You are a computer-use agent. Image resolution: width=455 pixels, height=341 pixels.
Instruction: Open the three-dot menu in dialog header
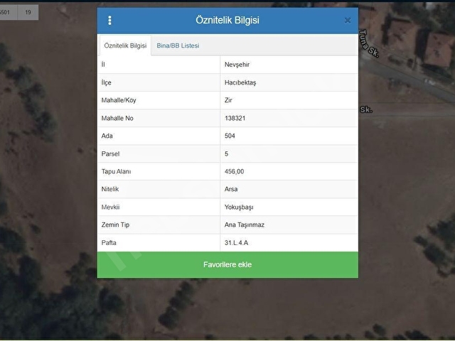point(109,21)
